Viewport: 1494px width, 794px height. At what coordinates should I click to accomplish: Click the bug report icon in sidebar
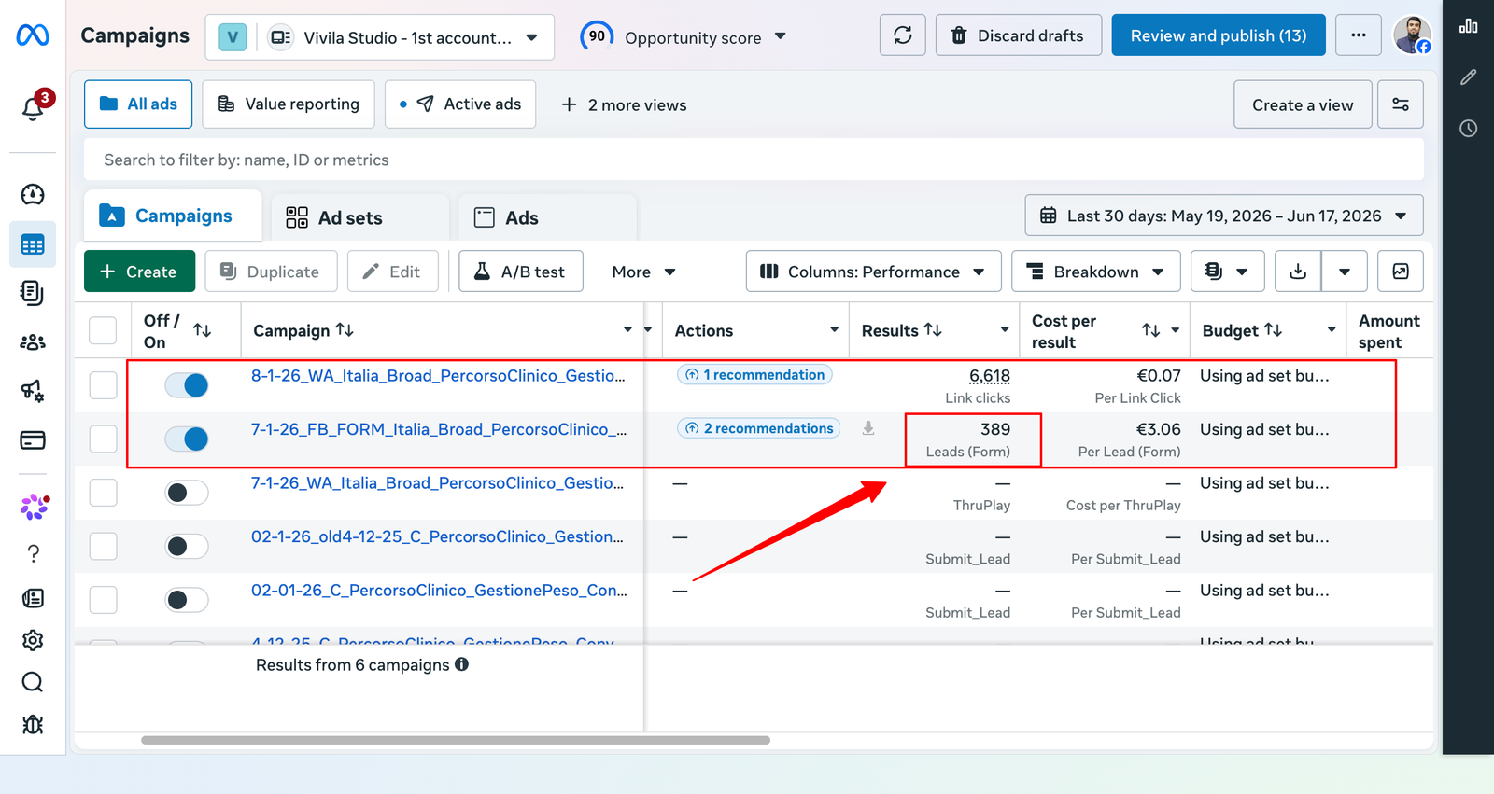33,724
